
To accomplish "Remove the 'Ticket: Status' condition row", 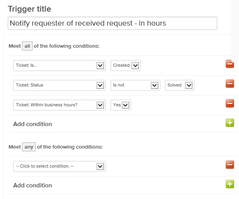I will (230, 84).
